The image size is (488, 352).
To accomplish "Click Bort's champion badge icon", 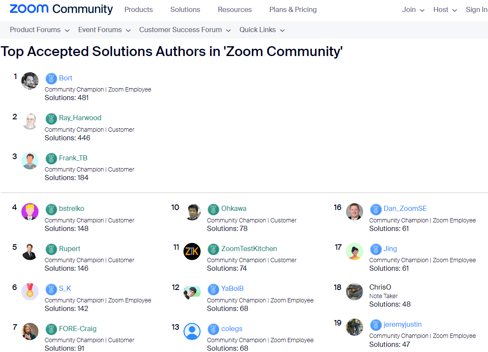I will (51, 78).
